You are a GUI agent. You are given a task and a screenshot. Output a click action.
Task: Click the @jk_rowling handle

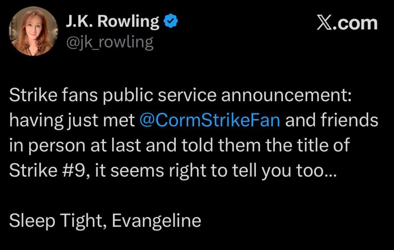(x=110, y=42)
